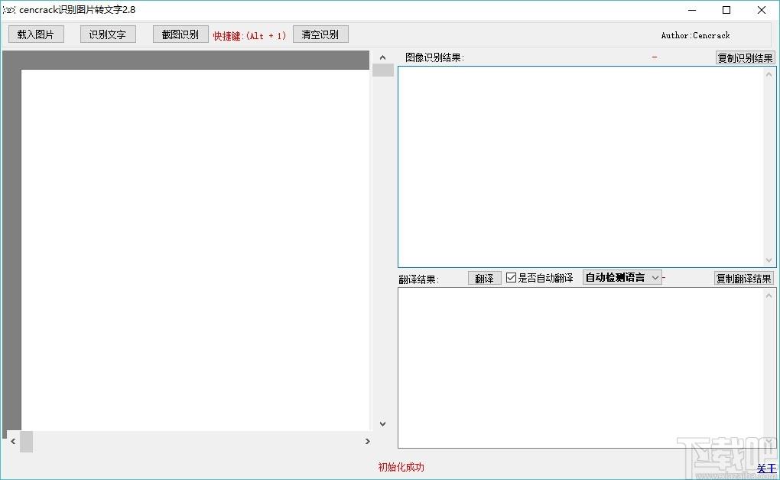The height and width of the screenshot is (480, 780).
Task: Click the 初始化成功 status message
Action: [401, 467]
